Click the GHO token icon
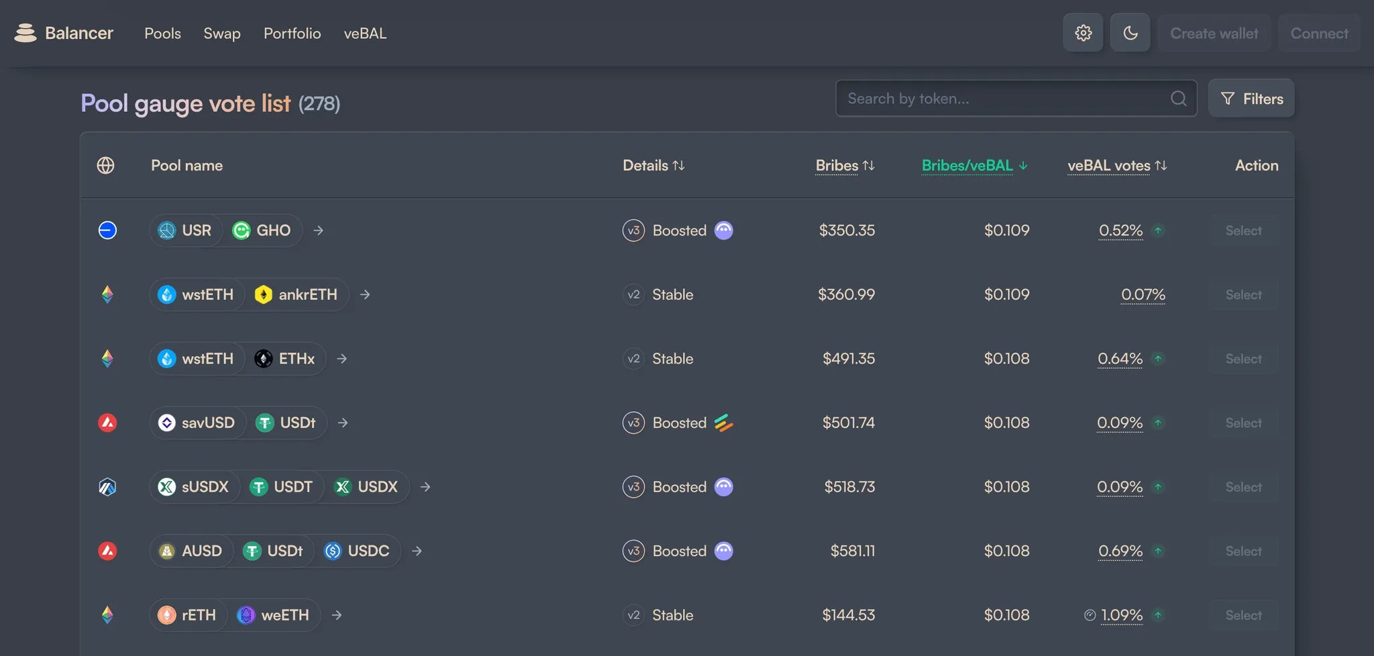 [241, 230]
